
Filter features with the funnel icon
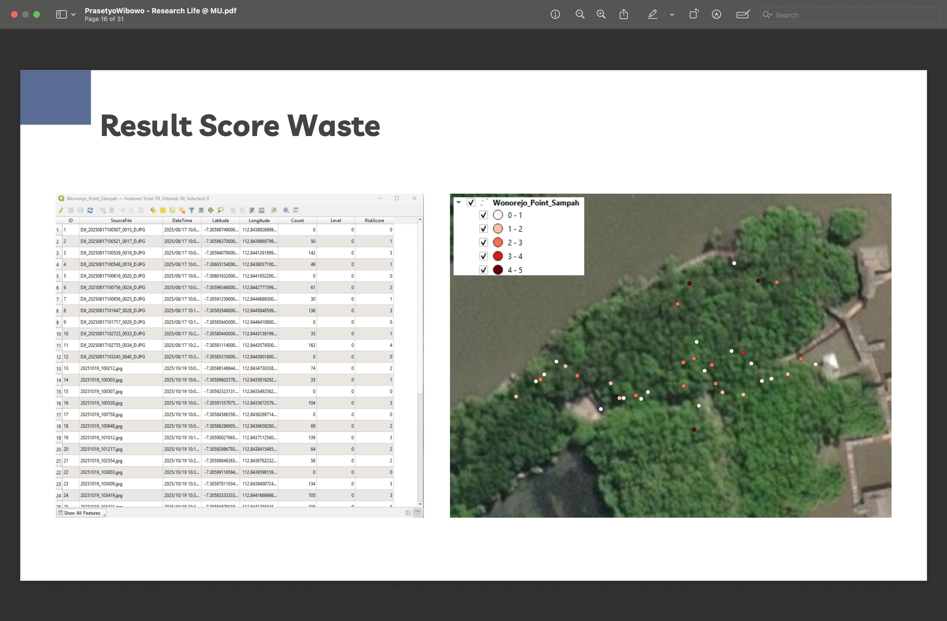click(191, 210)
